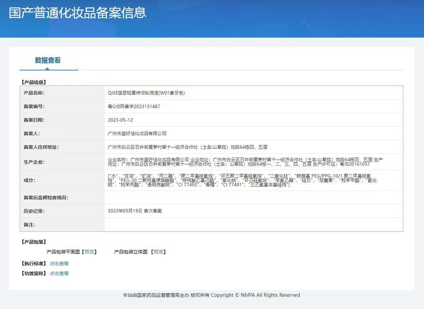Open 产品包装立体图 预览 link
The image size is (424, 309).
(x=158, y=252)
